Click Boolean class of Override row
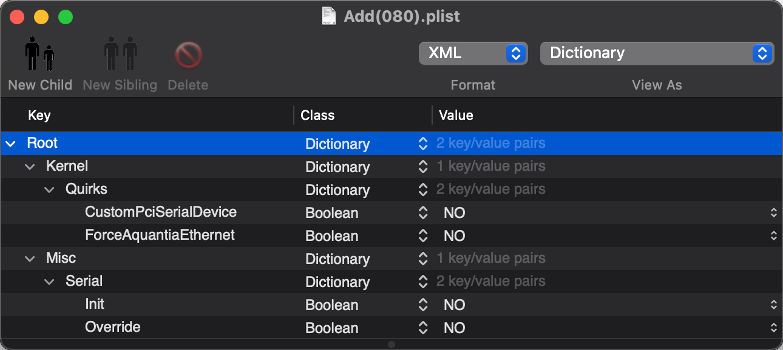The image size is (783, 350). coord(331,328)
